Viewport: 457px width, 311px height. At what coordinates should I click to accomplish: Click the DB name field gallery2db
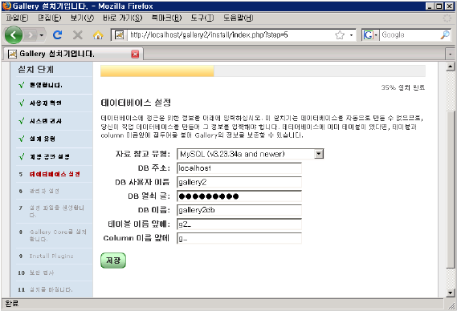point(239,210)
